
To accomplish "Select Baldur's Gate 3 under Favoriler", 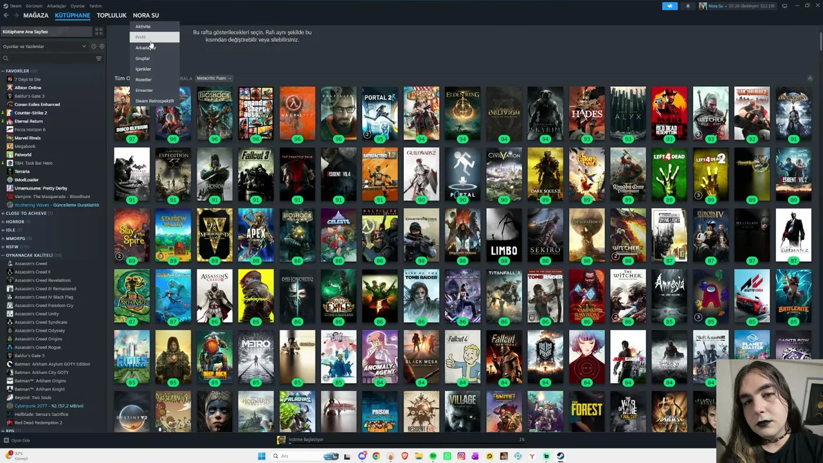I will click(x=30, y=96).
